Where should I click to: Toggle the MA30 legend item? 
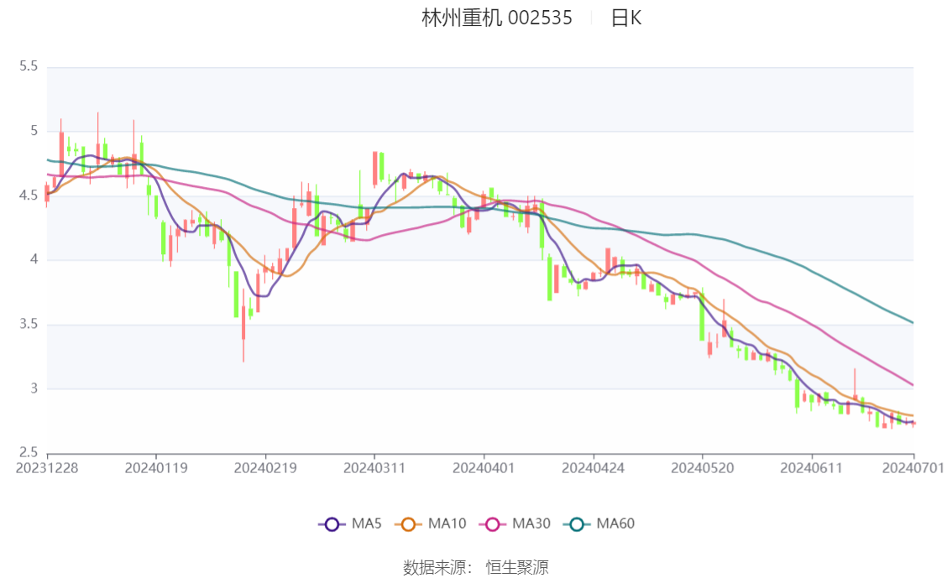(515, 524)
